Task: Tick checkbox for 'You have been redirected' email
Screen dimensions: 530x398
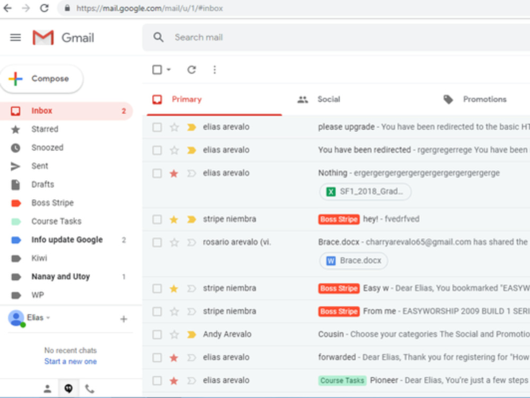Action: pyautogui.click(x=157, y=150)
